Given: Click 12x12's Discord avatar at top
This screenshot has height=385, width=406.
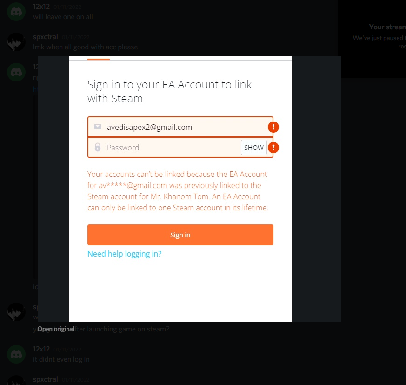Looking at the screenshot, I should [x=16, y=12].
